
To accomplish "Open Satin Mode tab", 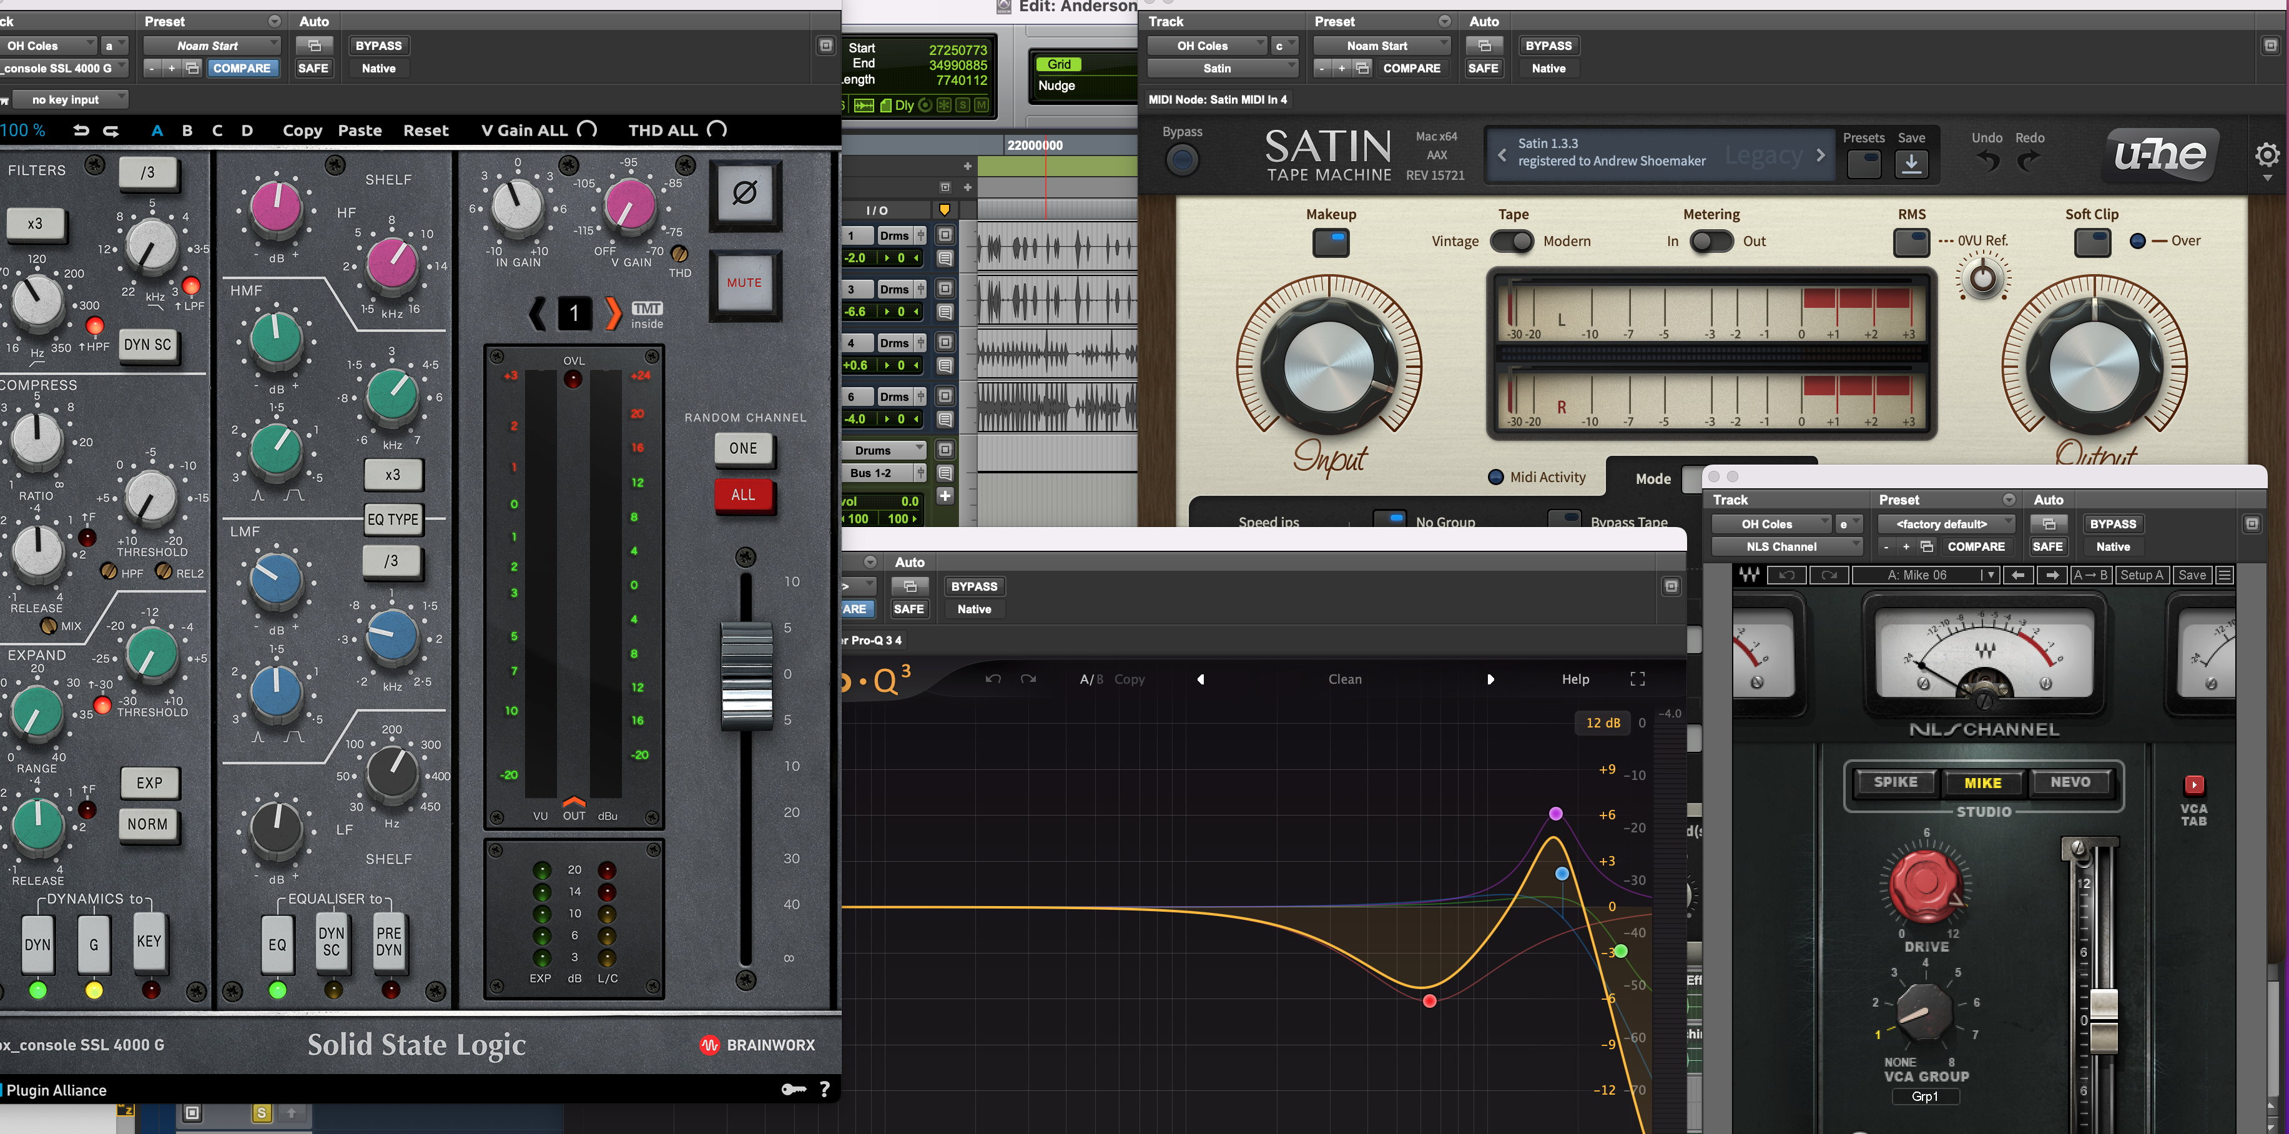I will (x=1653, y=479).
